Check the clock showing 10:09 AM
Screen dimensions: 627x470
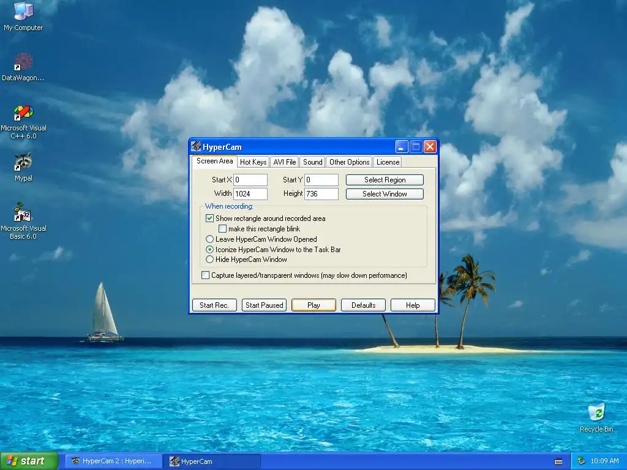(x=604, y=461)
